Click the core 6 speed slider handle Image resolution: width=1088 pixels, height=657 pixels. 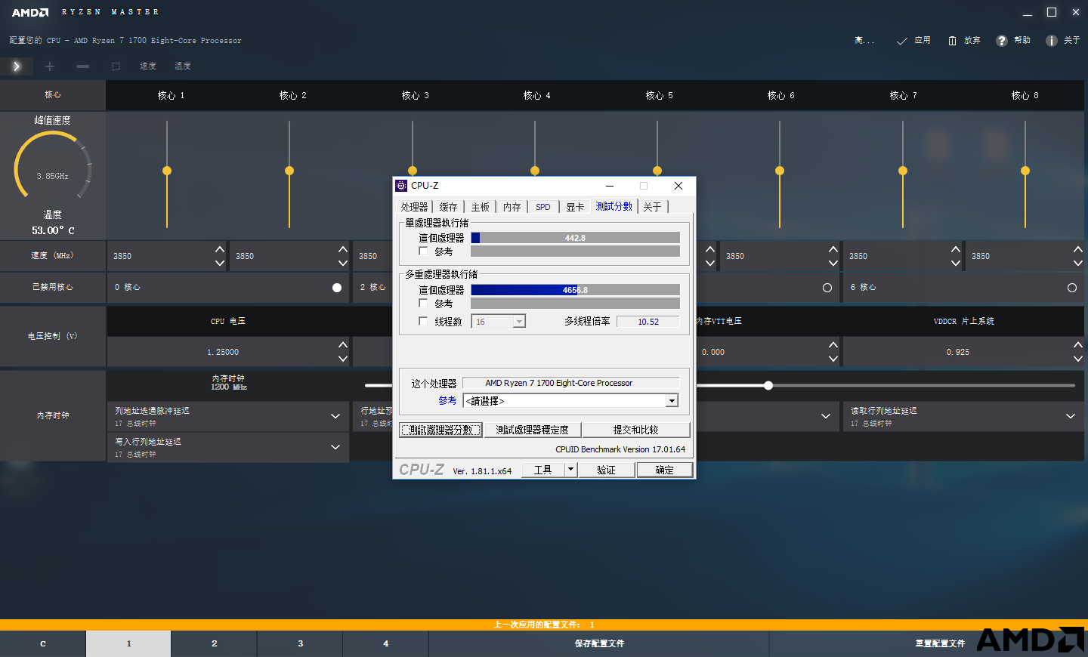click(x=780, y=171)
